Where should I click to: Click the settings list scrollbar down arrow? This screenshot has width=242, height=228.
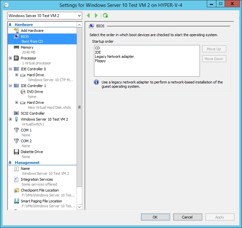[79, 207]
